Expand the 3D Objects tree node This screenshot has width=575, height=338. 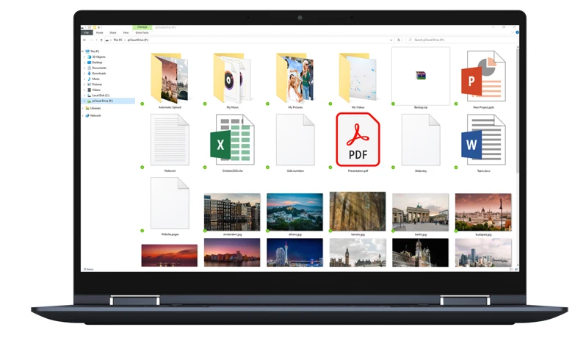coord(84,57)
